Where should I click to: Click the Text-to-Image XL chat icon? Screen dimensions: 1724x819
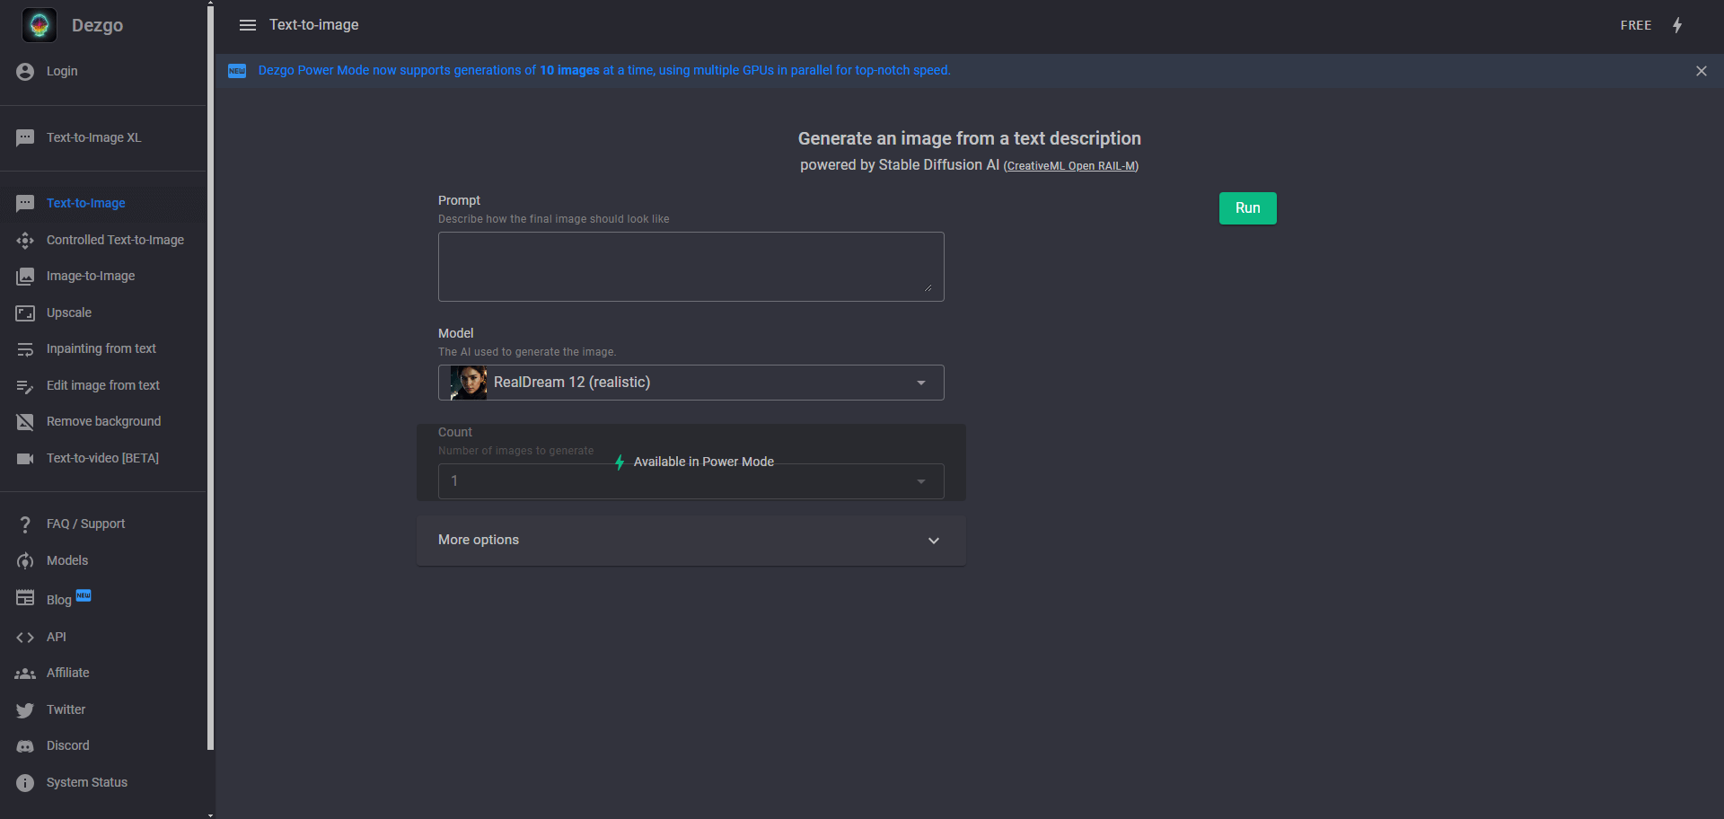pyautogui.click(x=25, y=137)
